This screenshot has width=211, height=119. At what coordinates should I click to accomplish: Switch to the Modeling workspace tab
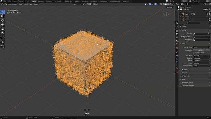tap(41, 1)
